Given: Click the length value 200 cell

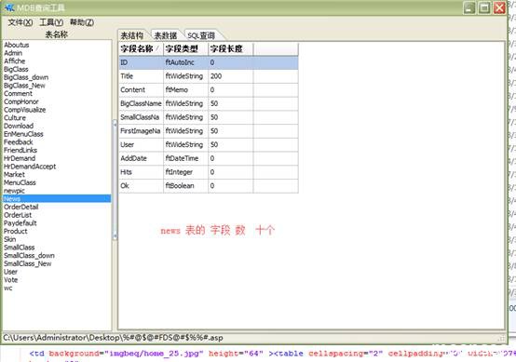Looking at the screenshot, I should 231,76.
